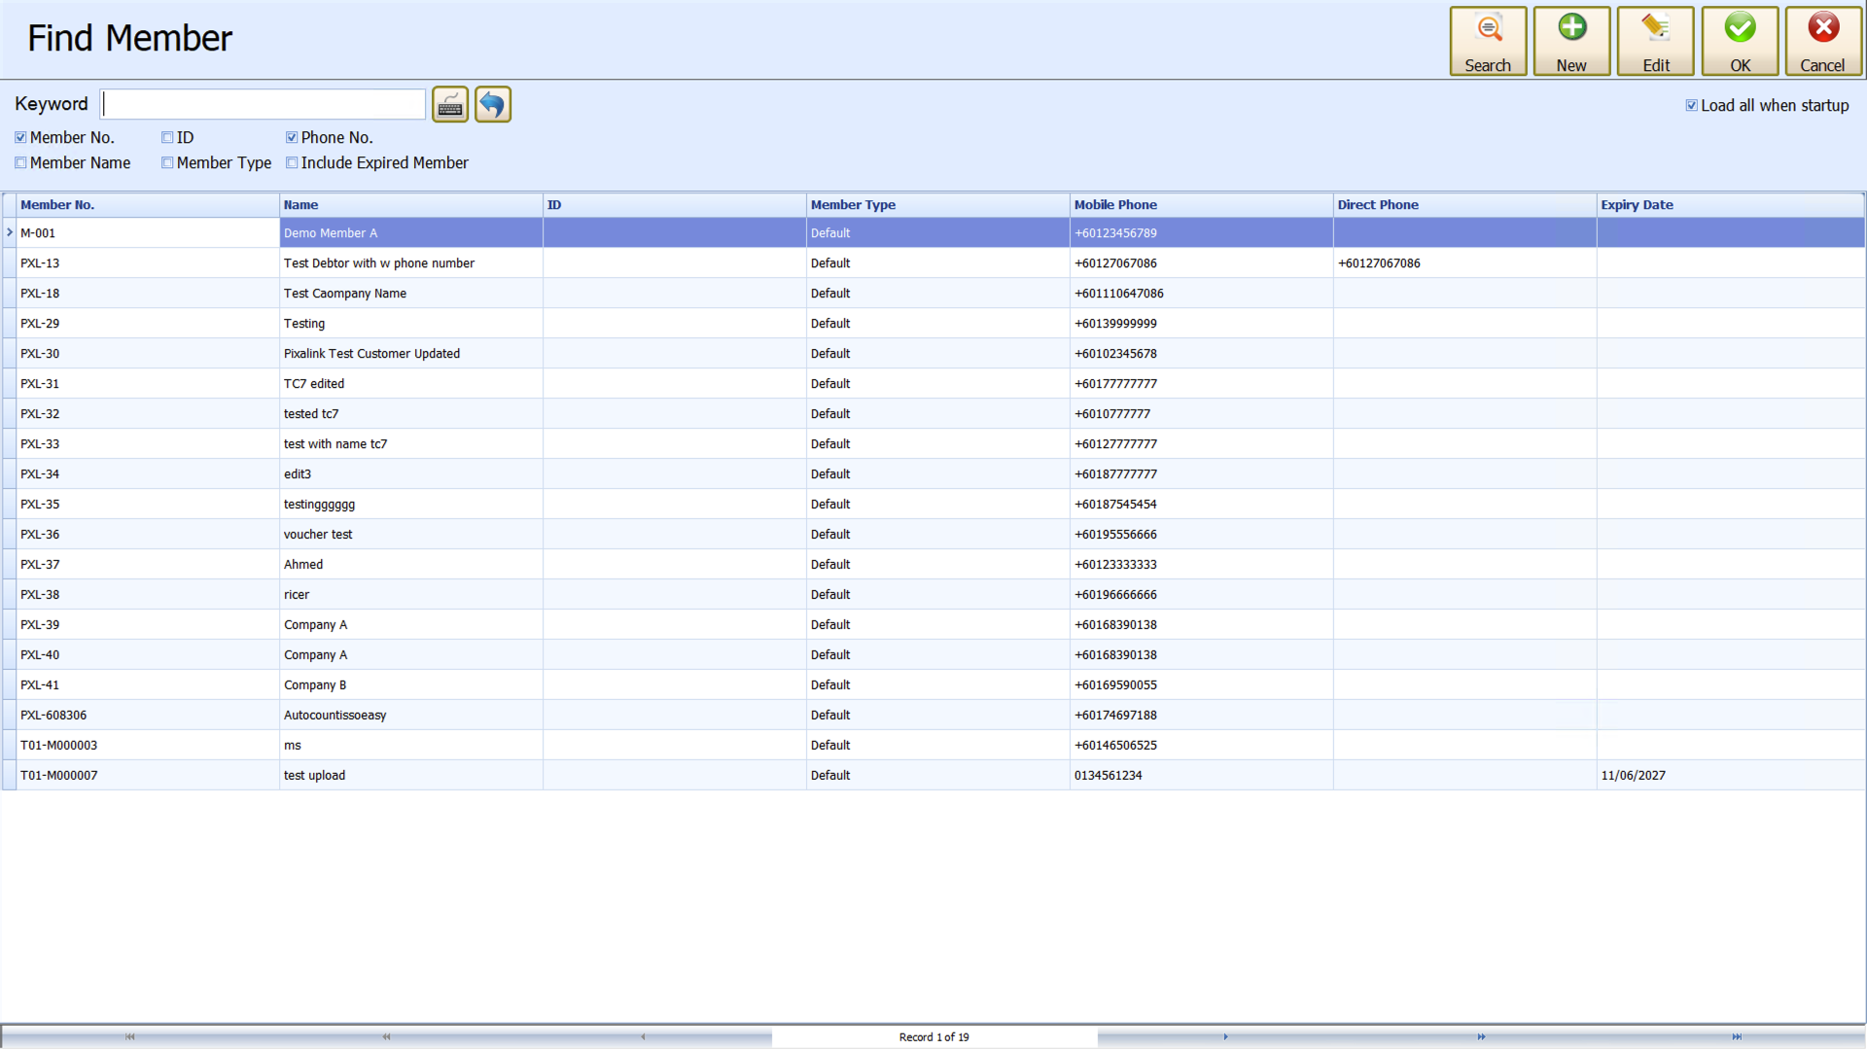1867x1050 pixels.
Task: Open the on-screen keyboard icon
Action: coord(450,105)
